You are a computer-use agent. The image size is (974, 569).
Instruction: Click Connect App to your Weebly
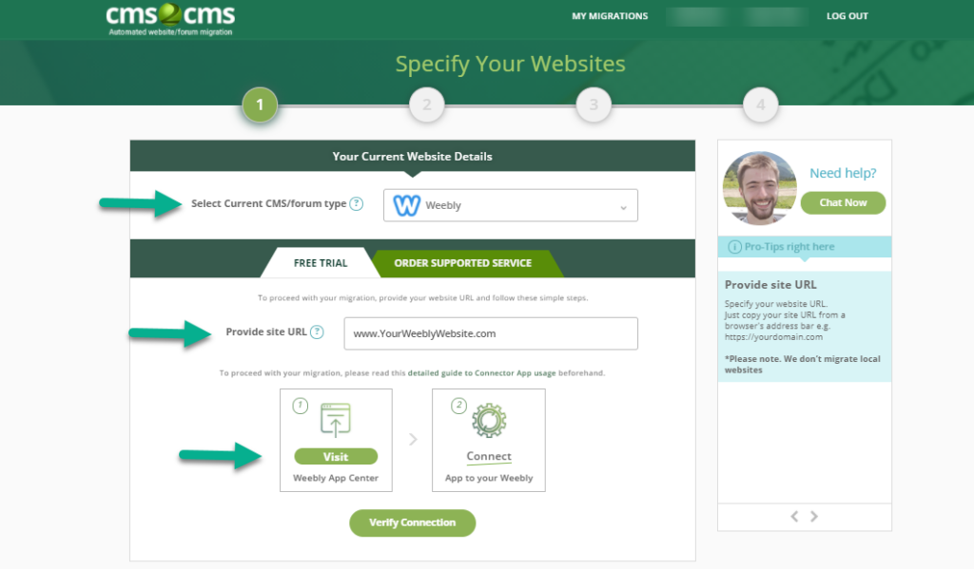tap(489, 440)
